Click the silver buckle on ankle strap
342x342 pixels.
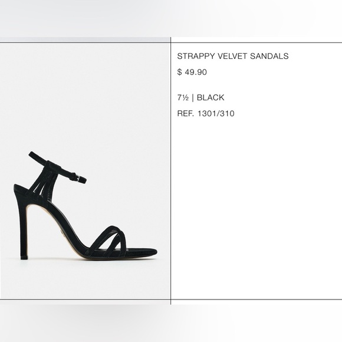click(78, 177)
